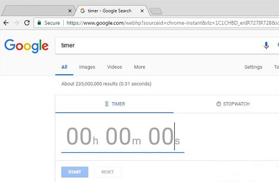
Task: Start voice search via microphone icon
Action: coord(266,45)
